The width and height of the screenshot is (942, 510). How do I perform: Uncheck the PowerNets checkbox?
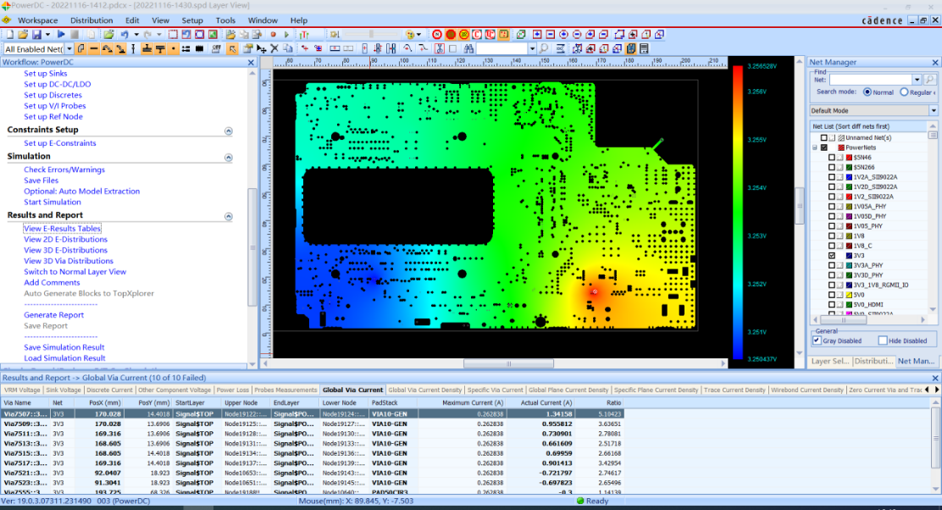[824, 147]
